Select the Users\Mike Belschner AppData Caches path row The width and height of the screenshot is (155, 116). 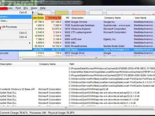(x=77, y=72)
